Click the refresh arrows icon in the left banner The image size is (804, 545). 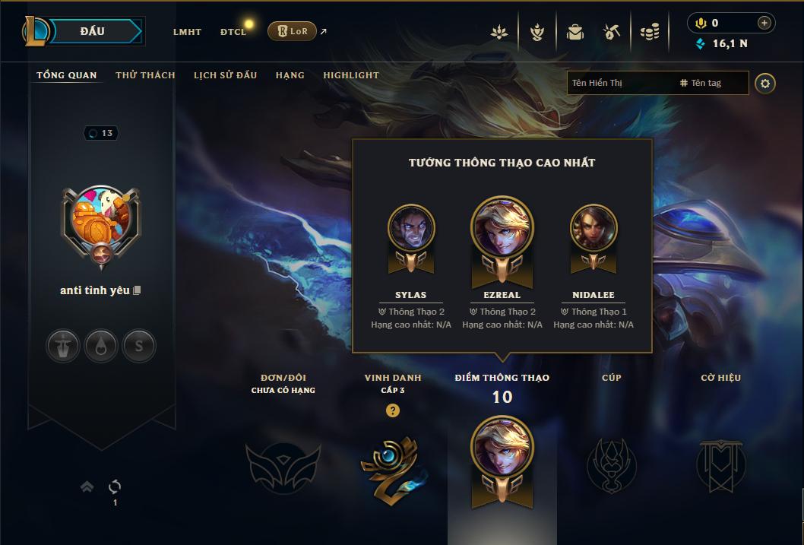pos(115,486)
